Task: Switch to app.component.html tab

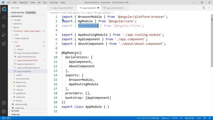Action: 62,8
